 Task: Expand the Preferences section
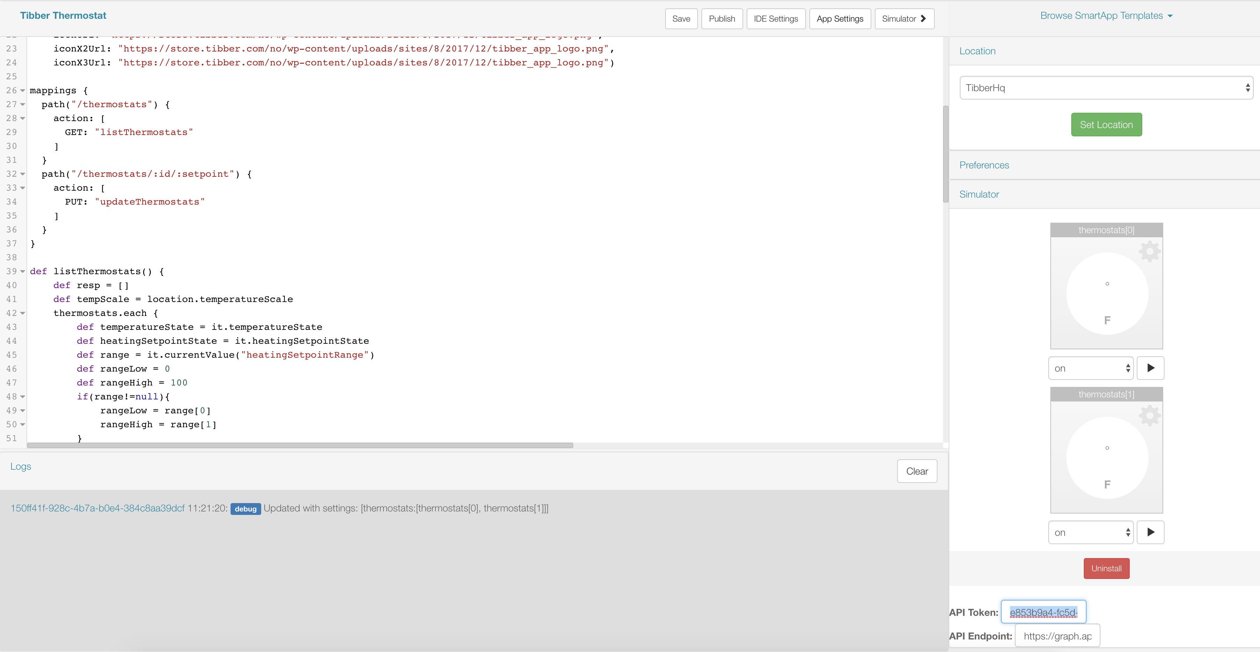985,164
